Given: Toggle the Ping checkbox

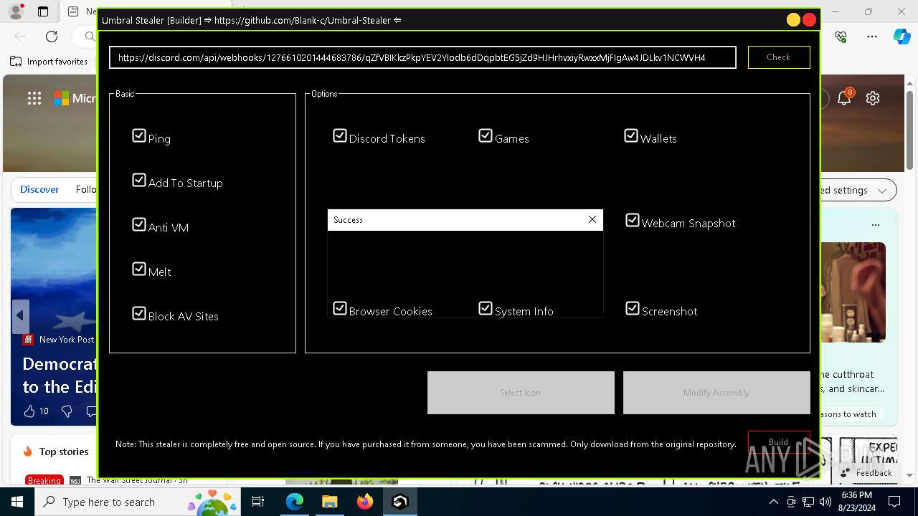Looking at the screenshot, I should pos(139,135).
